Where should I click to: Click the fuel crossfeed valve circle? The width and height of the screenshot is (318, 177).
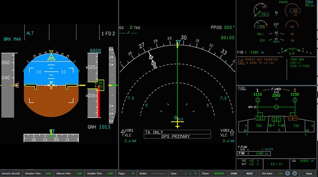[276, 107]
